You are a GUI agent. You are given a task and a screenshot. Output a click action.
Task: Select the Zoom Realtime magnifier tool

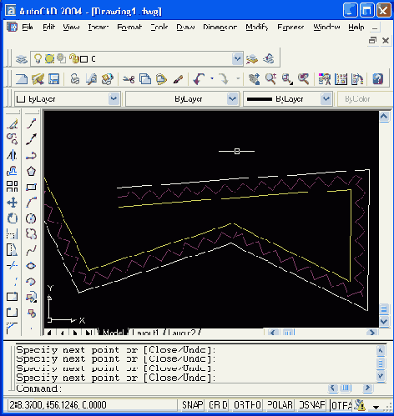[x=270, y=79]
